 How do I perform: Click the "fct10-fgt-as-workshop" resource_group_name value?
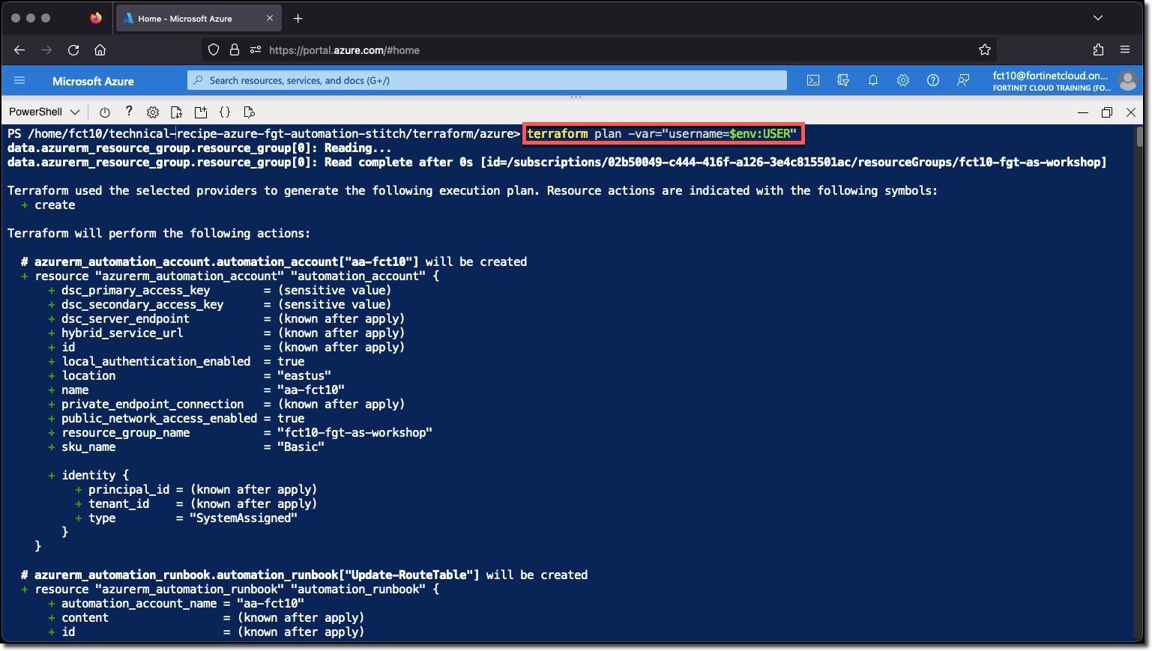[x=355, y=432]
